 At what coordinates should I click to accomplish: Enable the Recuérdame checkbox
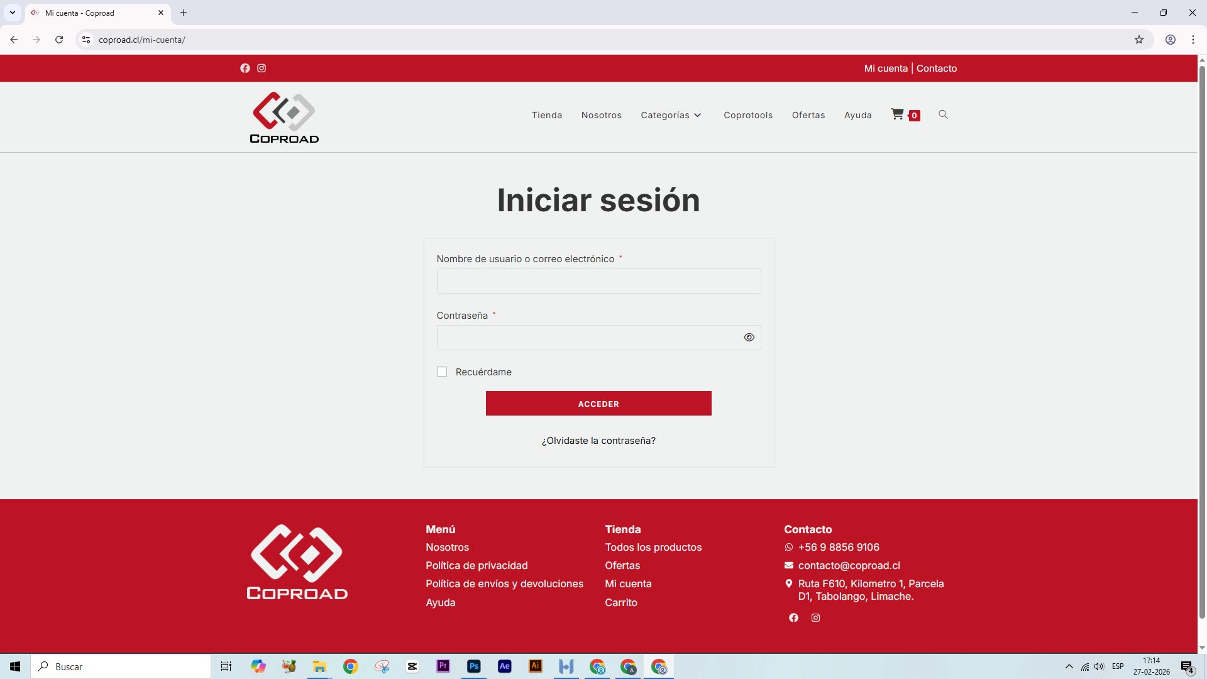coord(442,372)
